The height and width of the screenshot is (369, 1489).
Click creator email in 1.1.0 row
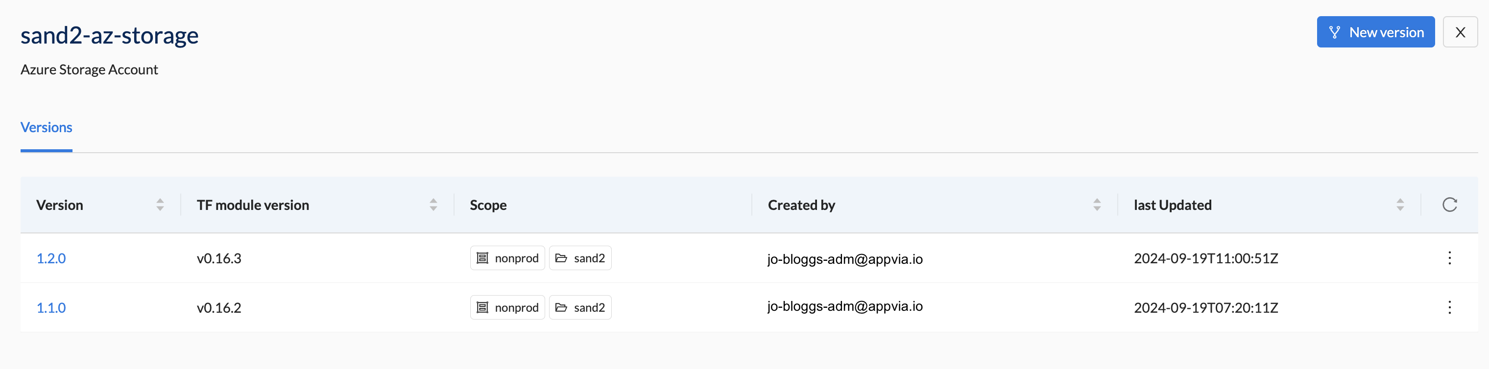pos(845,306)
